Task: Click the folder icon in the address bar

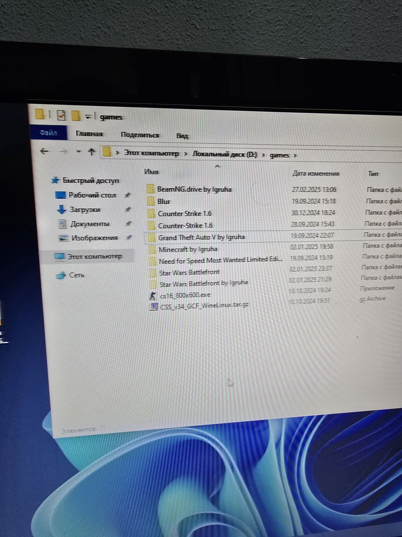Action: [107, 152]
